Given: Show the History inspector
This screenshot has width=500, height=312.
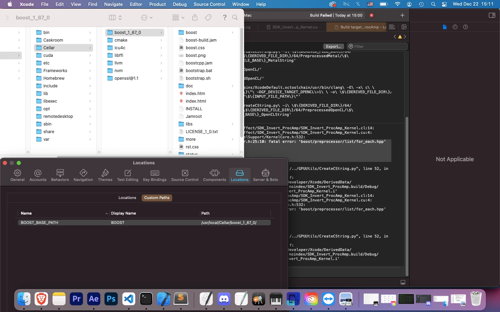Looking at the screenshot, I should point(455,27).
